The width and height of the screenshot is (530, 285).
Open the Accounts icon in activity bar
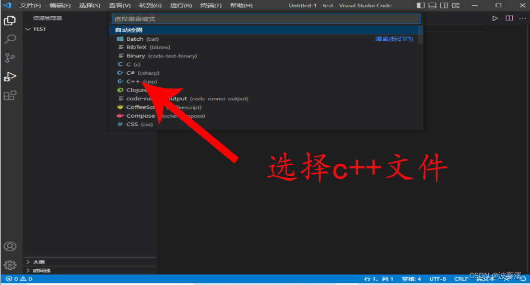tap(10, 246)
